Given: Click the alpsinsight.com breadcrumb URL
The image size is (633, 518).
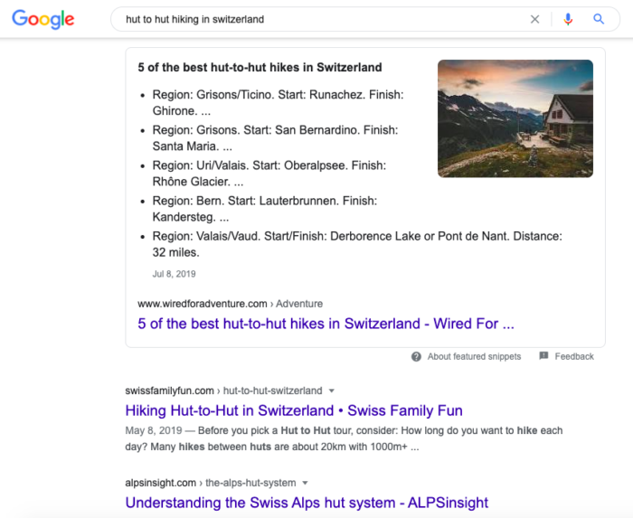Looking at the screenshot, I should pos(158,483).
